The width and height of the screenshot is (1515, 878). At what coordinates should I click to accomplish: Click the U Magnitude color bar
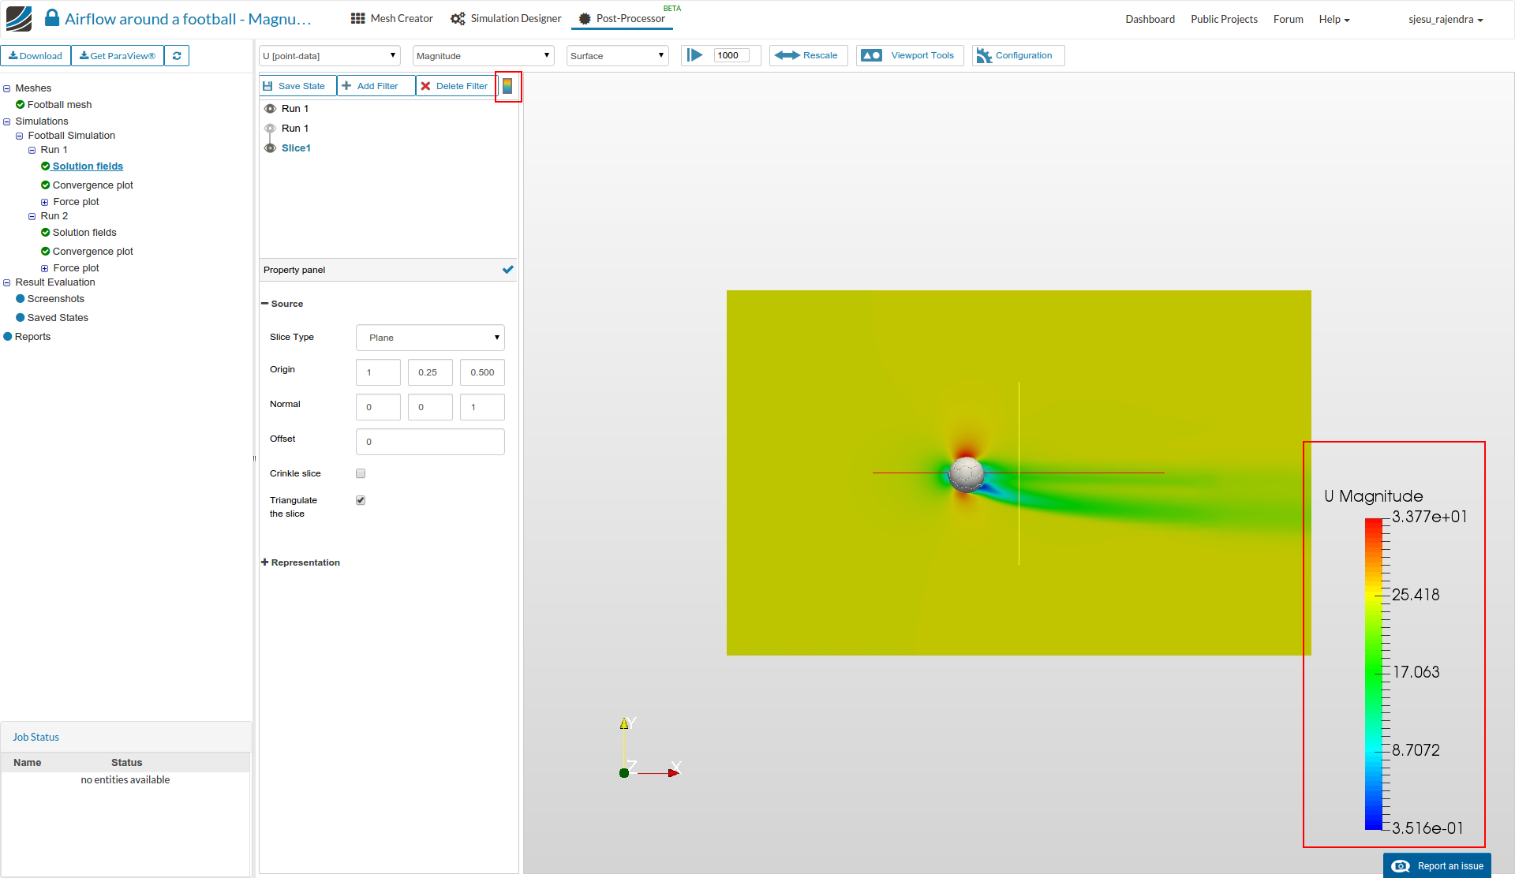[1374, 673]
